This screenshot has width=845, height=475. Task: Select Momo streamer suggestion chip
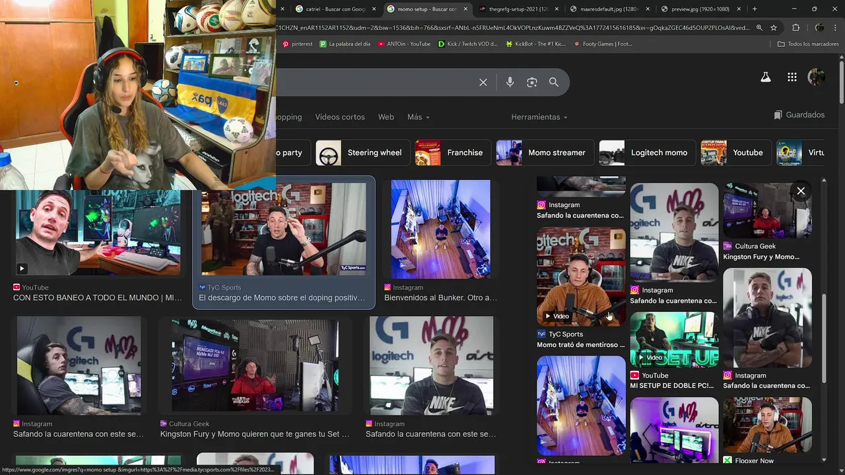pos(545,152)
